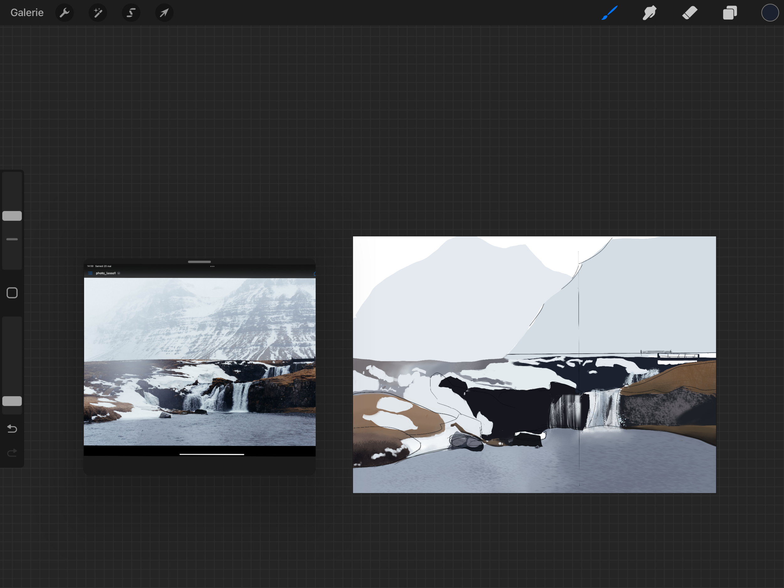Select the Smudge finger tool
This screenshot has height=588, width=784.
(649, 13)
